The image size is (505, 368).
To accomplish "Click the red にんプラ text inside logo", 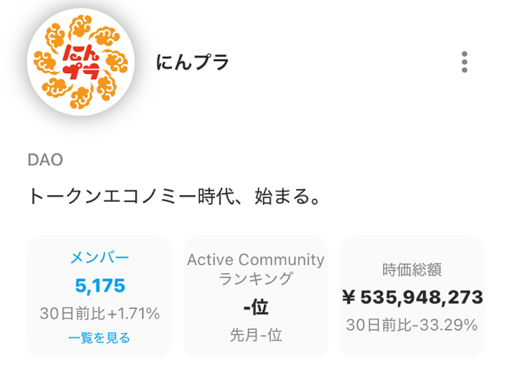I will point(81,62).
